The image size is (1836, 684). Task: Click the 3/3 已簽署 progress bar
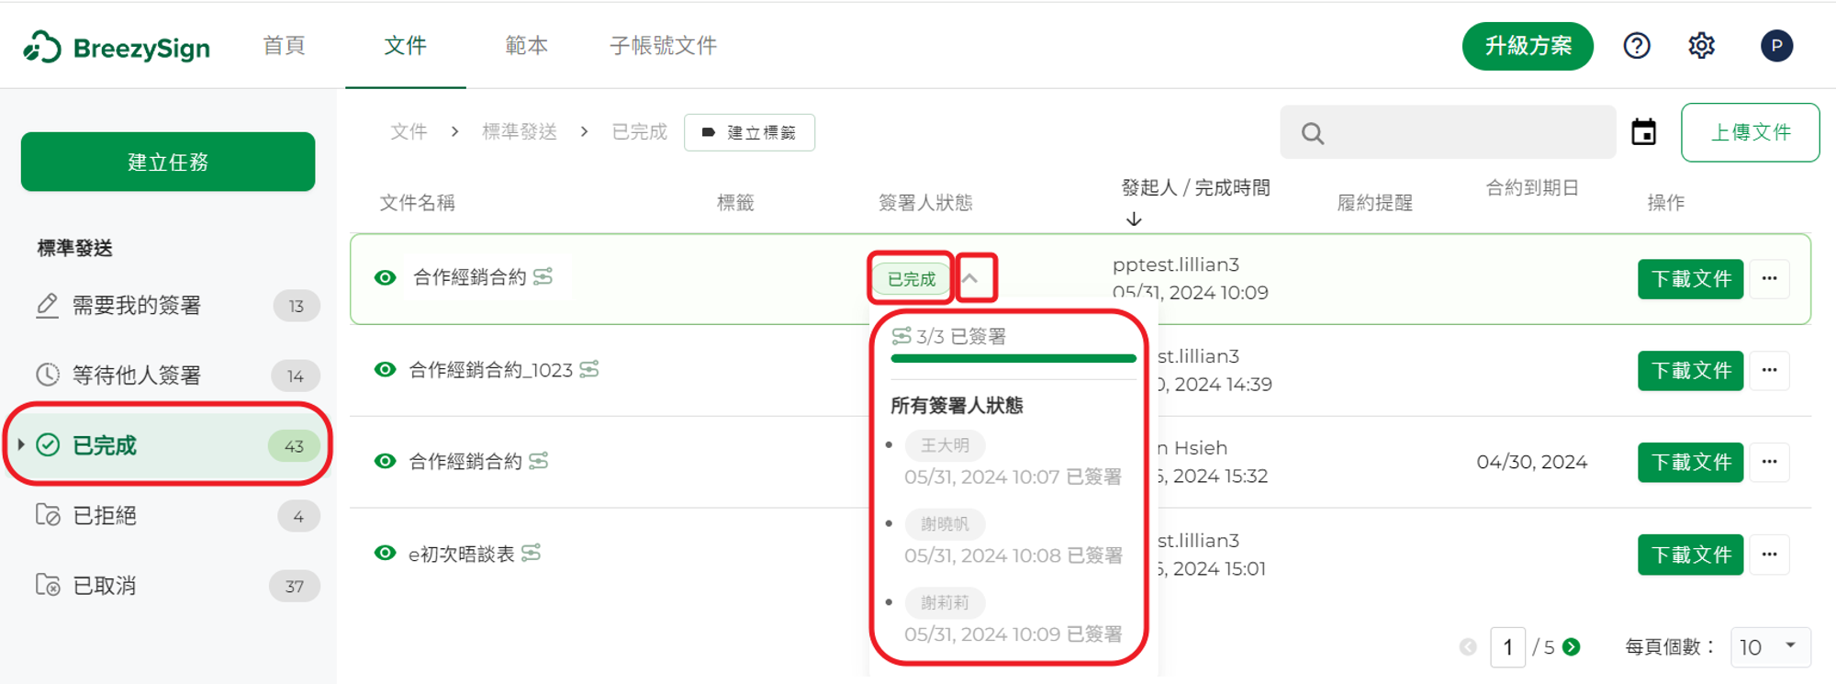[x=1013, y=358]
